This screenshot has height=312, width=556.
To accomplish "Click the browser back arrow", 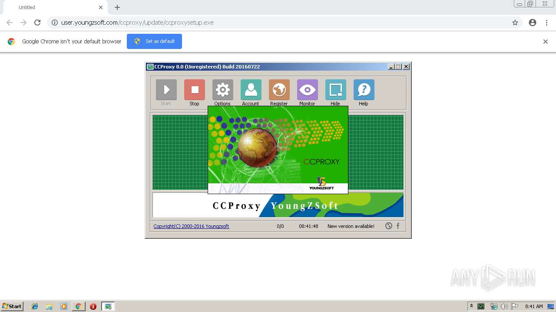I will pos(10,23).
